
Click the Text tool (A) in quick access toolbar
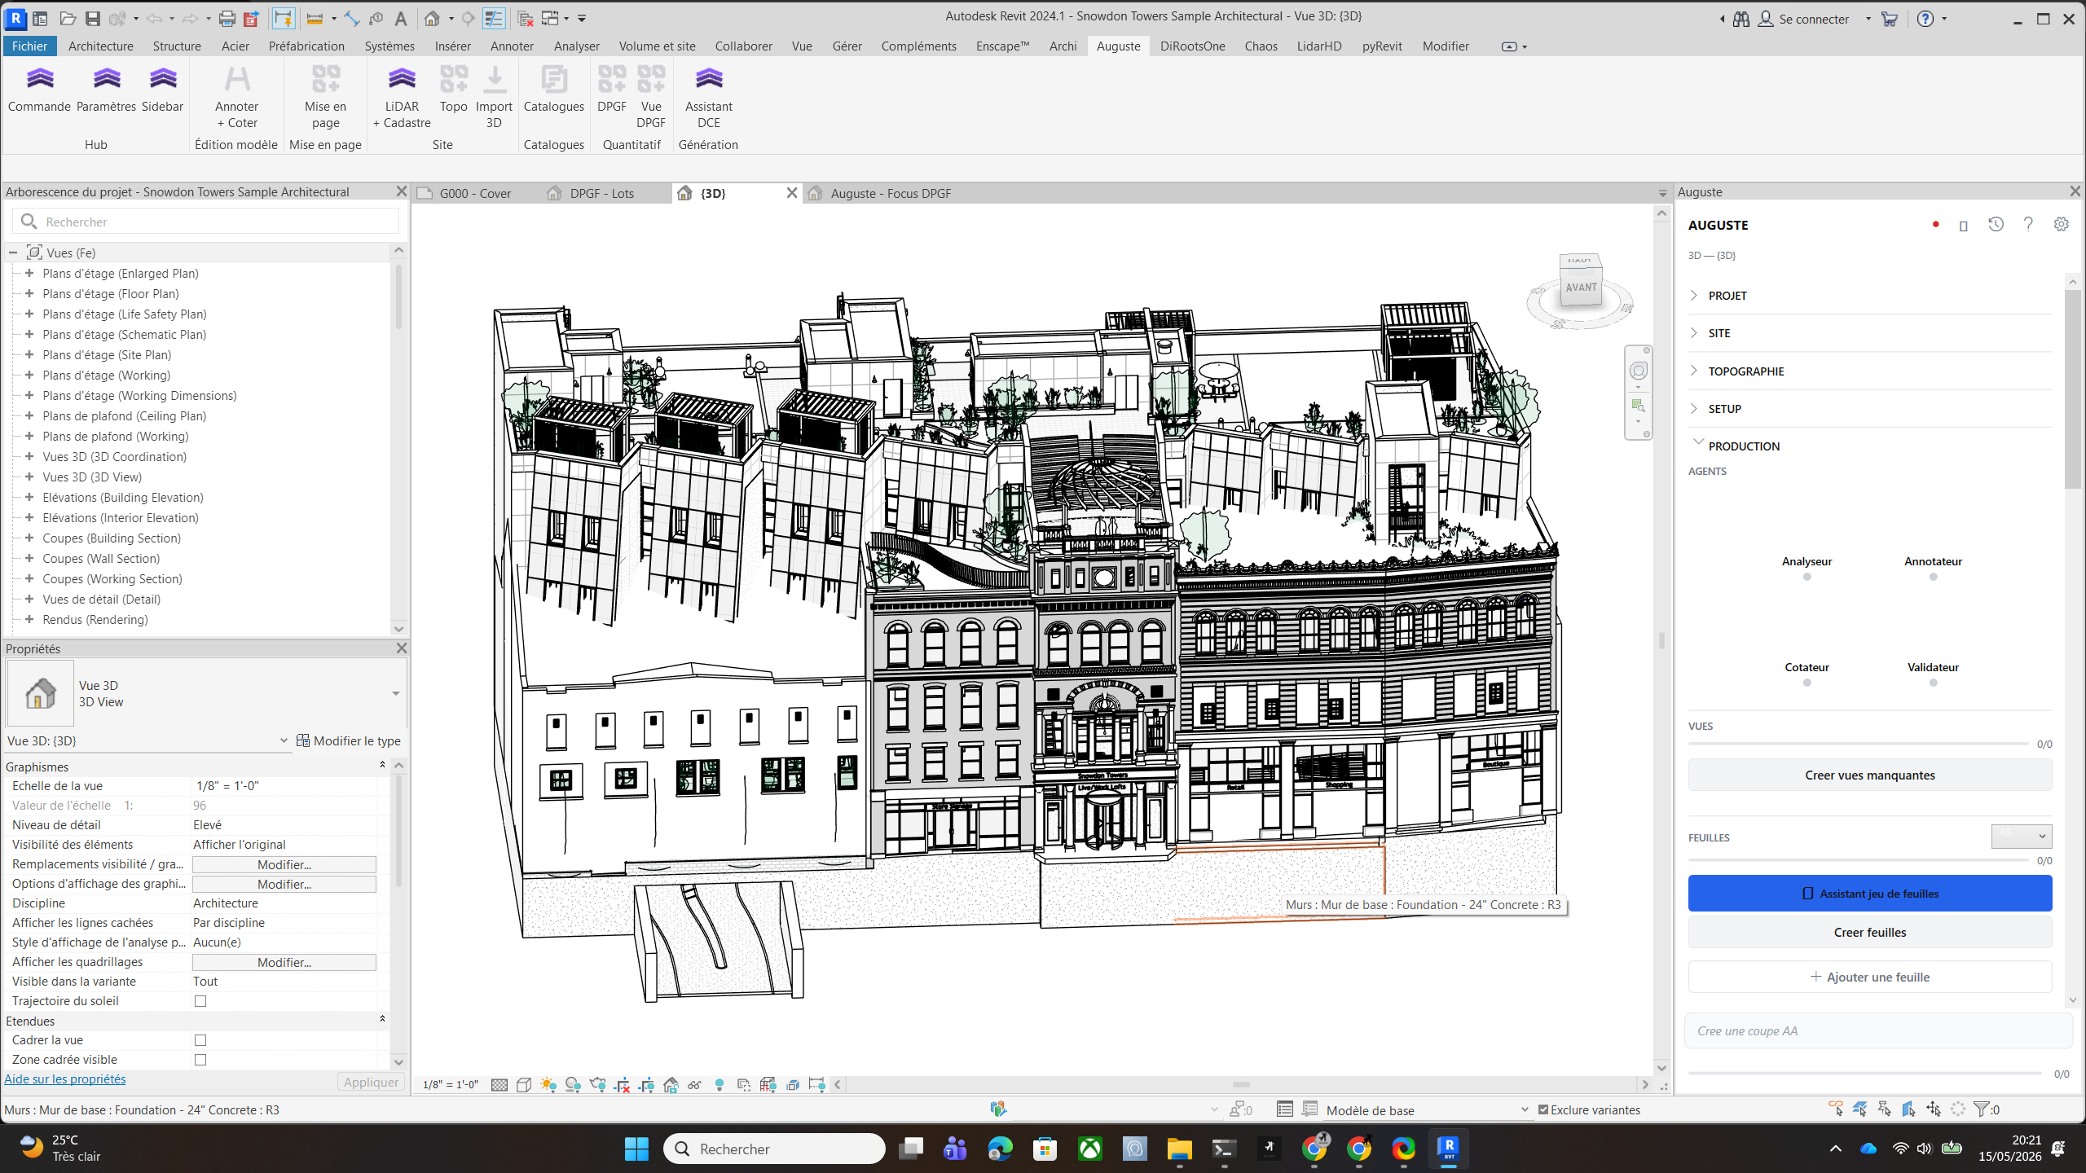(x=400, y=18)
